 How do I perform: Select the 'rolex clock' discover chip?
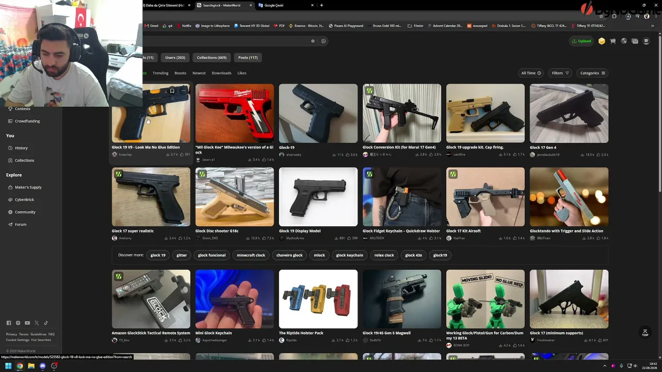click(x=384, y=255)
